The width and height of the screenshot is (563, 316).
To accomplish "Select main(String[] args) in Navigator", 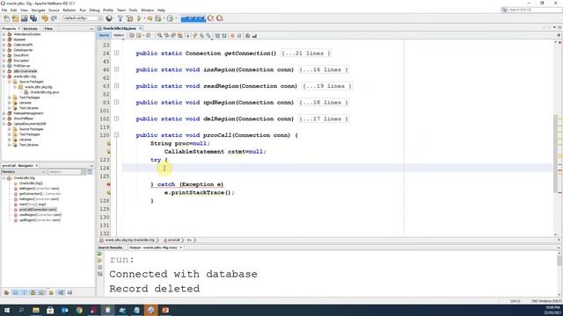I will click(33, 205).
